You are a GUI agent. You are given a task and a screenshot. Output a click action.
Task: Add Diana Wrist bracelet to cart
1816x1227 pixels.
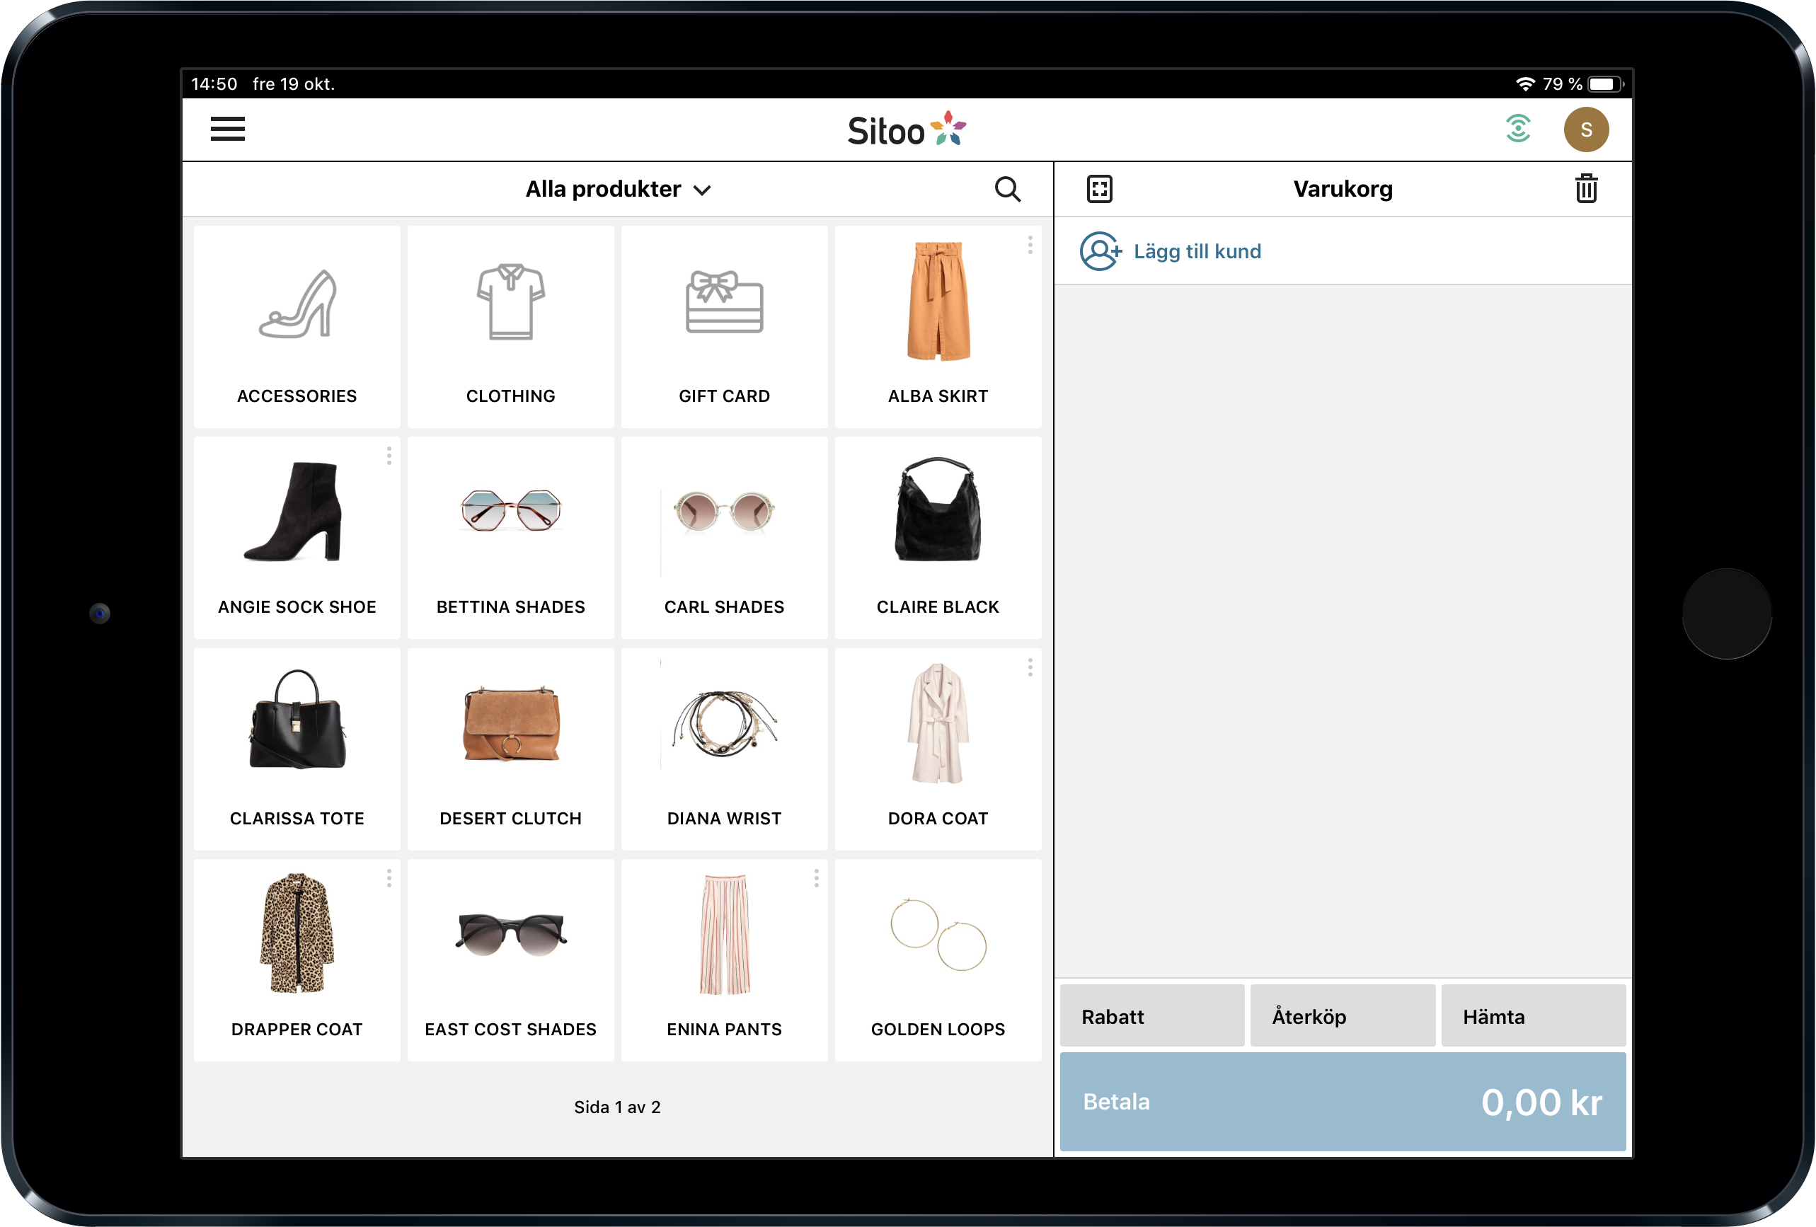click(x=723, y=749)
